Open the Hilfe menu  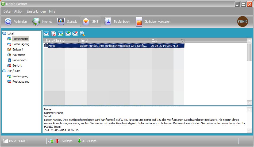pyautogui.click(x=52, y=11)
